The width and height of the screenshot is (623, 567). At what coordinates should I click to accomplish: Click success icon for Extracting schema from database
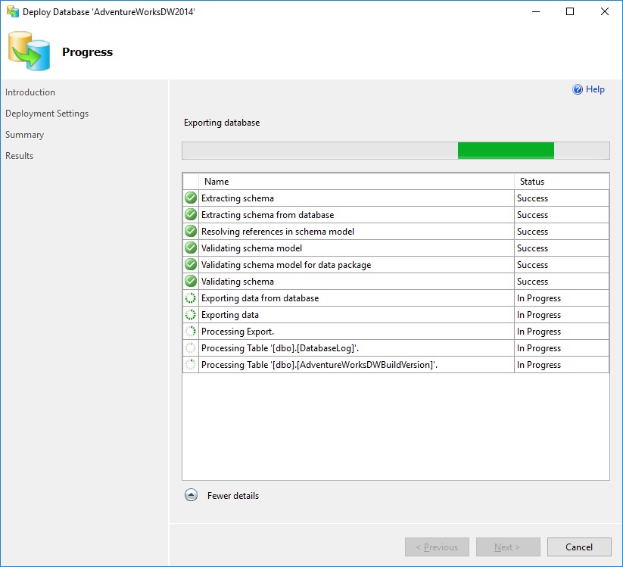[191, 214]
